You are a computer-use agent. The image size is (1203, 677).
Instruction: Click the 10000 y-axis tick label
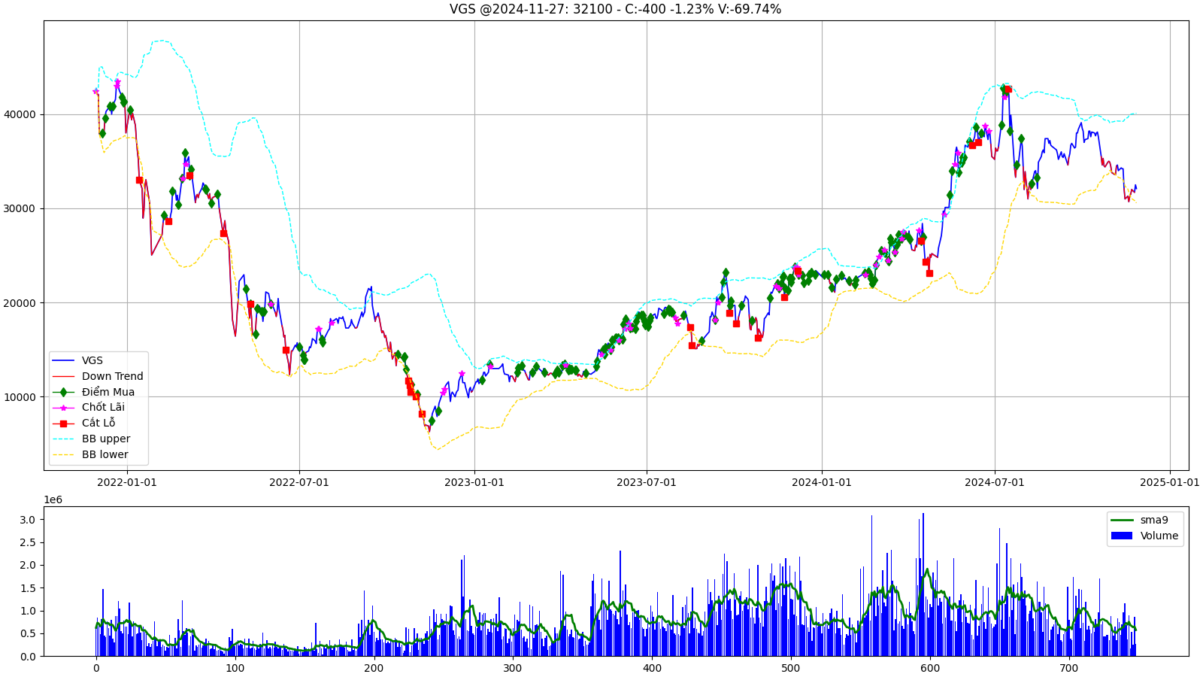[20, 396]
